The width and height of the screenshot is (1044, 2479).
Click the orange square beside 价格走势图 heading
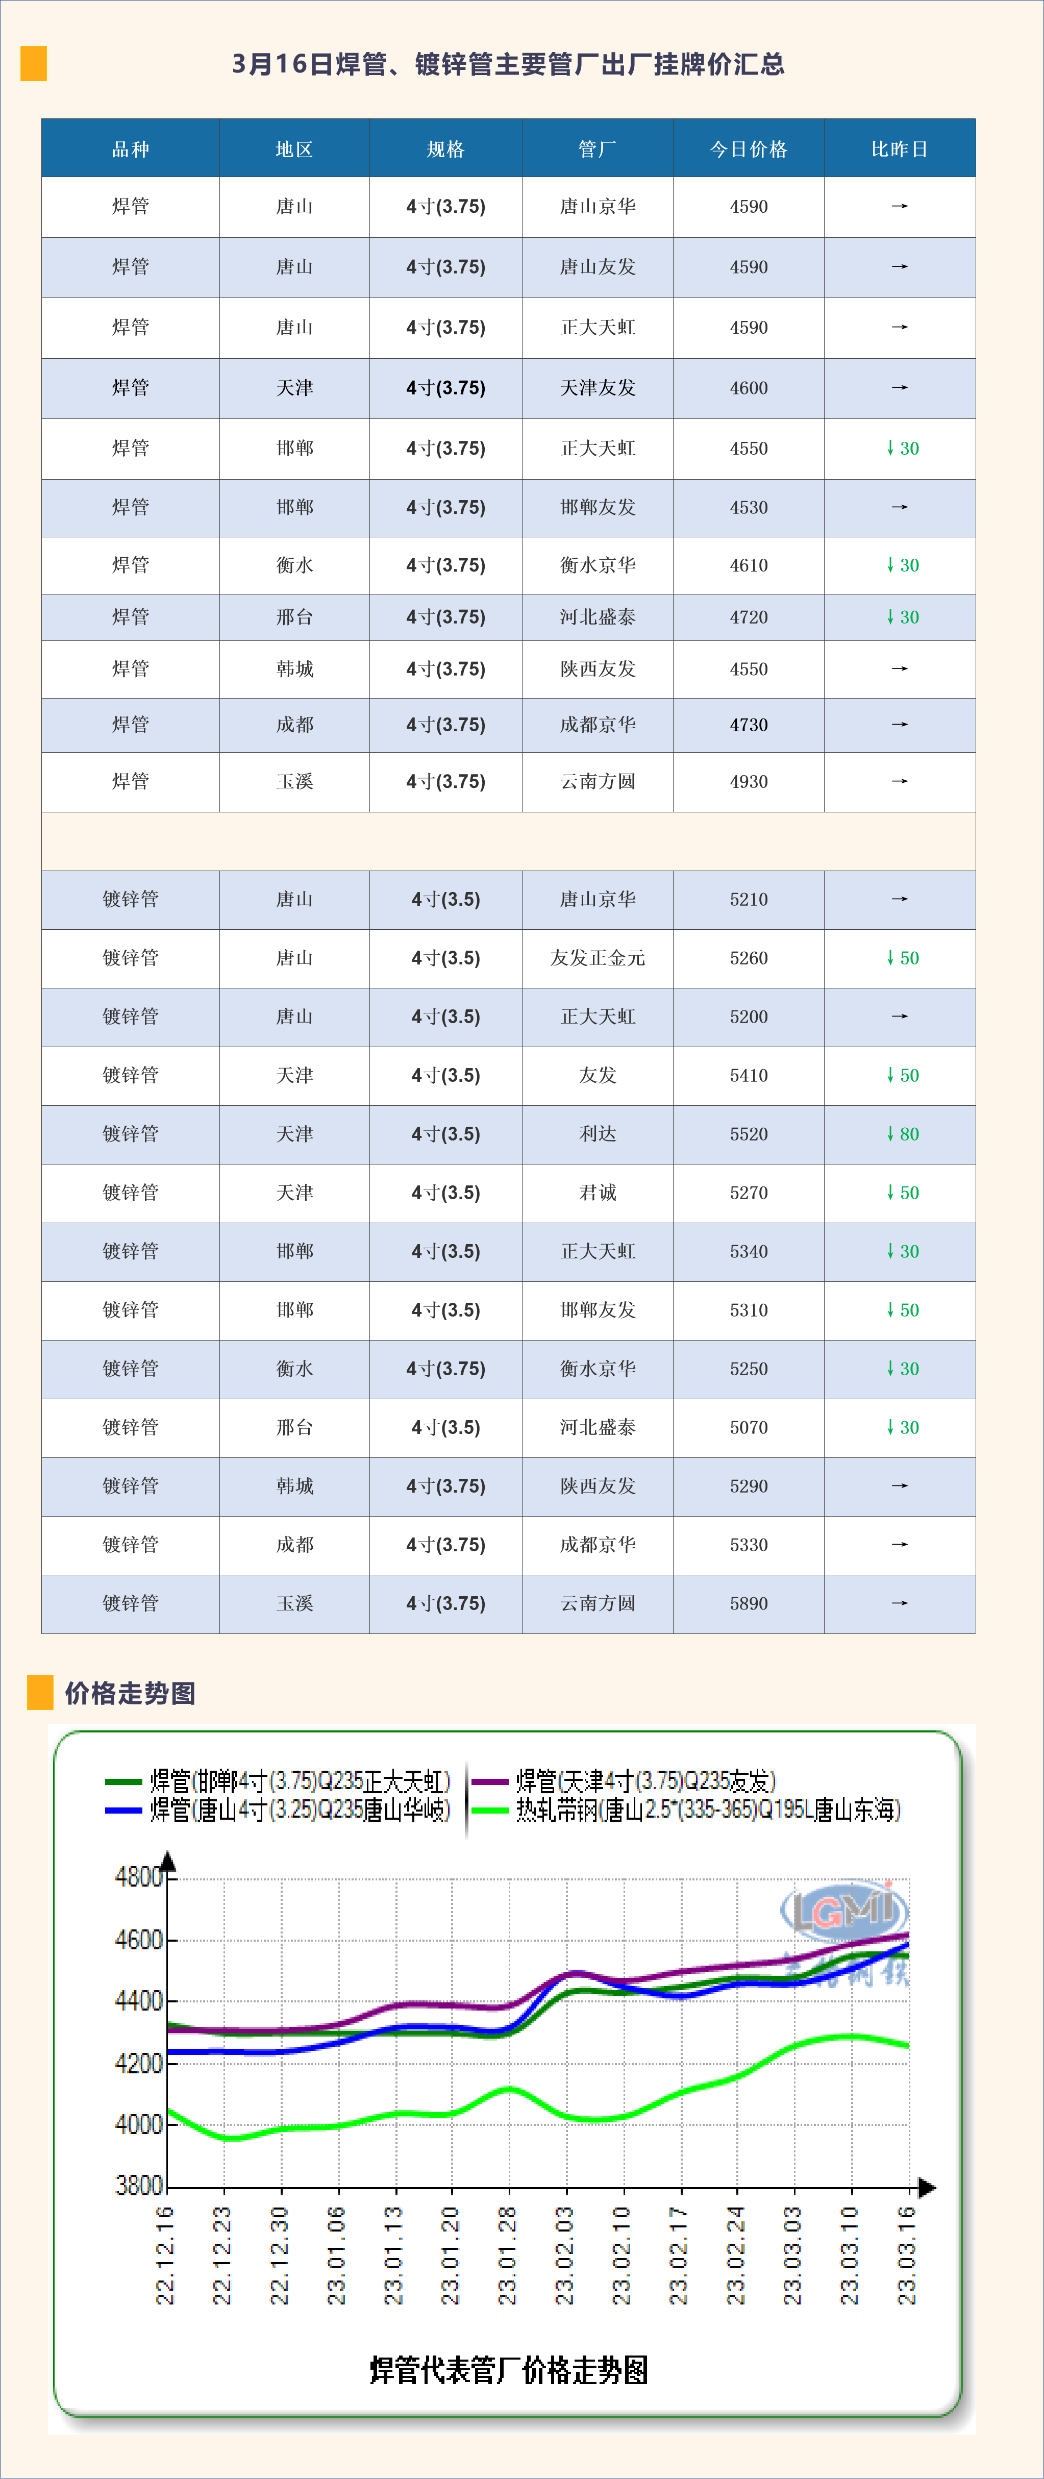pos(40,1692)
